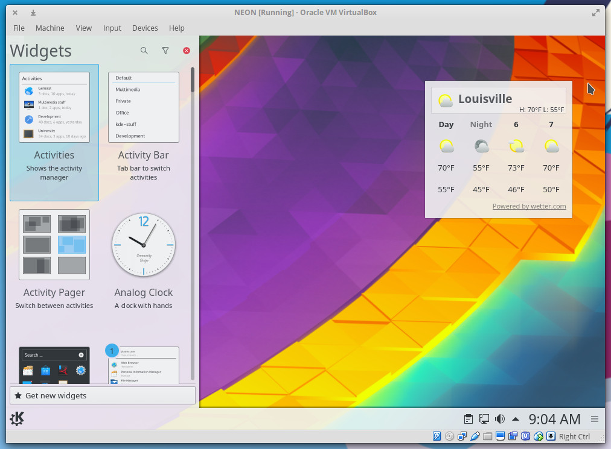
Task: Pick the application launcher widget with badge 1
Action: [144, 365]
